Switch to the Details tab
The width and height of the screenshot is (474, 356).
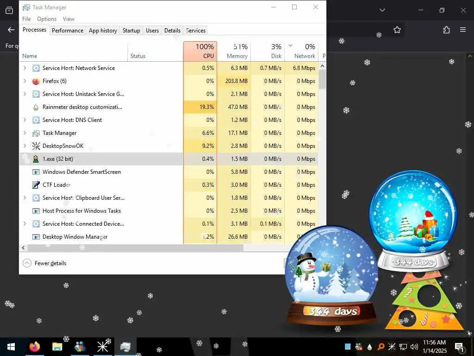172,31
